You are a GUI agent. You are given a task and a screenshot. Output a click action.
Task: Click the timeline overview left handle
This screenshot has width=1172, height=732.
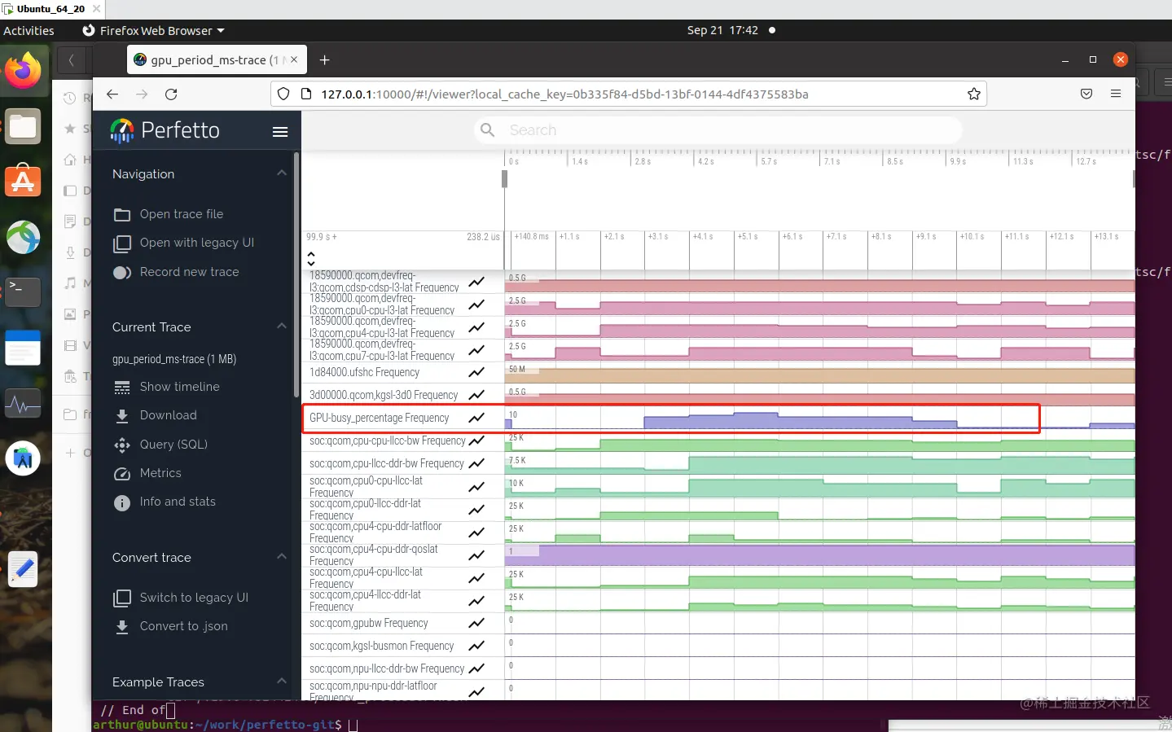tap(504, 179)
